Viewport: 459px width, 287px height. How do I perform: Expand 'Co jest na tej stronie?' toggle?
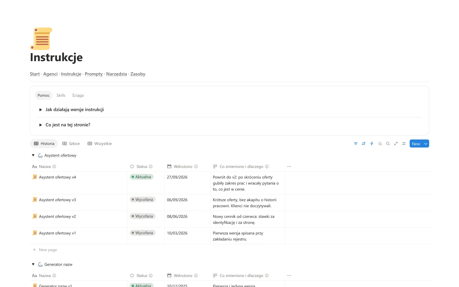[41, 125]
